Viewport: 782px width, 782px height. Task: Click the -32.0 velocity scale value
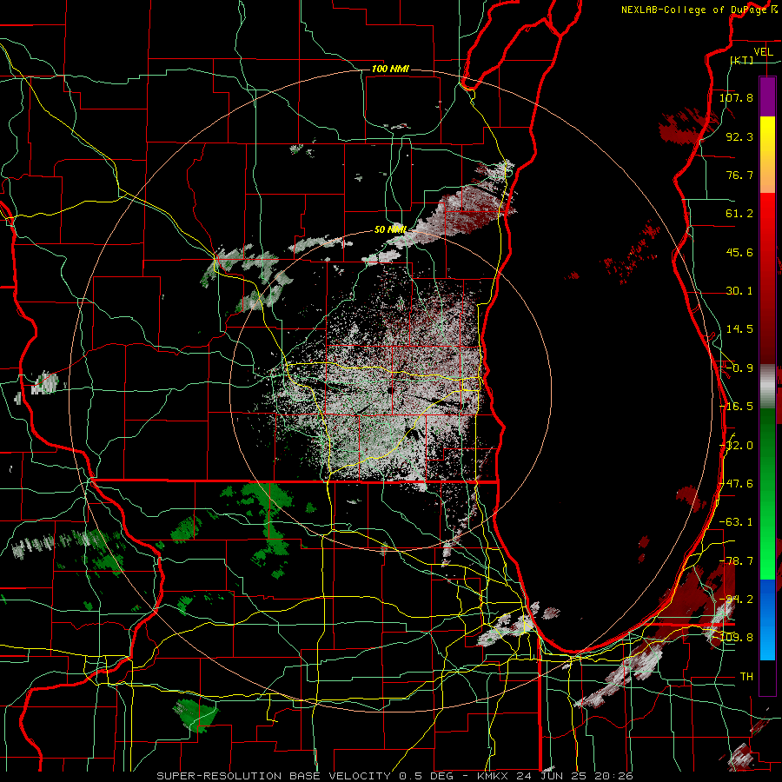pos(736,446)
